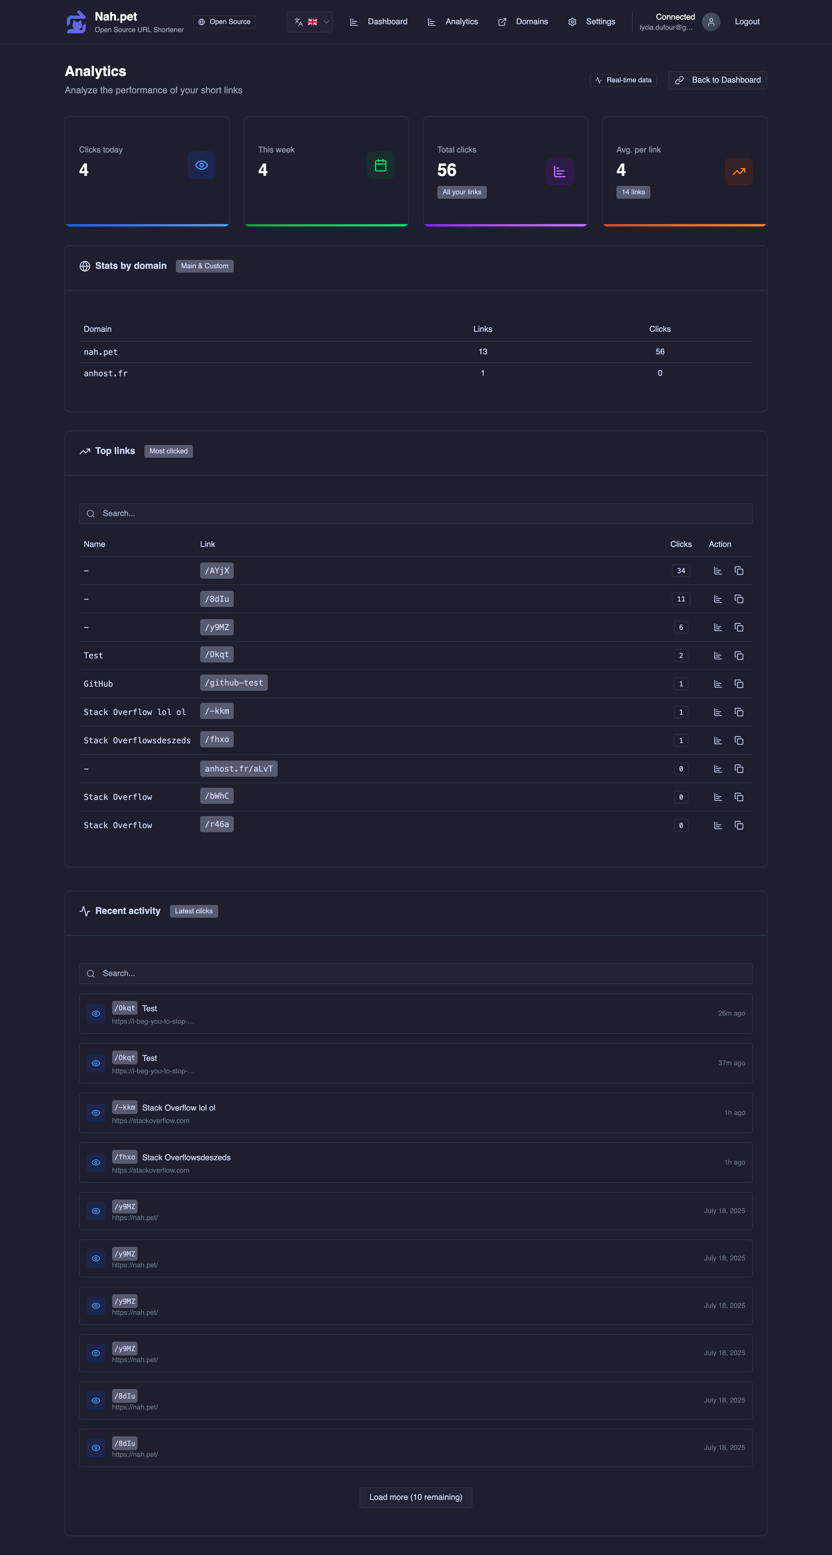Click Back to Dashboard button

[x=717, y=80]
